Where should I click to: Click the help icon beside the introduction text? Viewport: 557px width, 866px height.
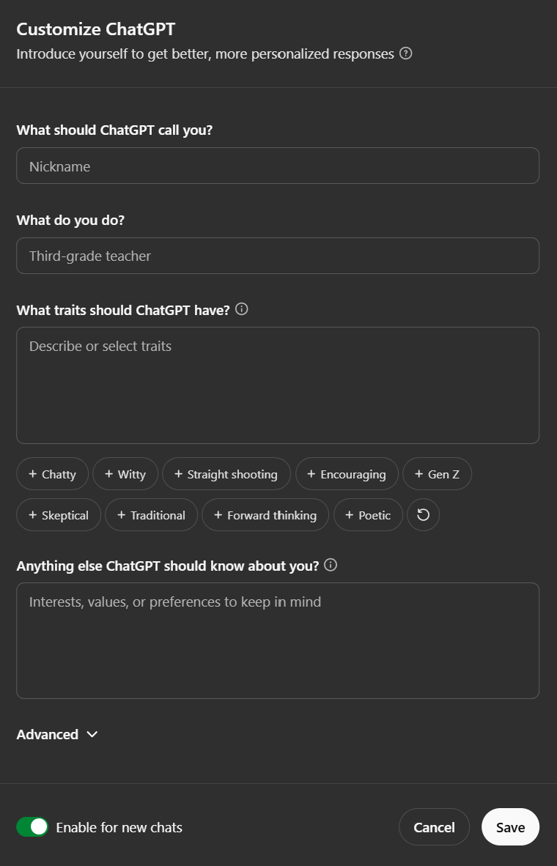[x=406, y=53]
